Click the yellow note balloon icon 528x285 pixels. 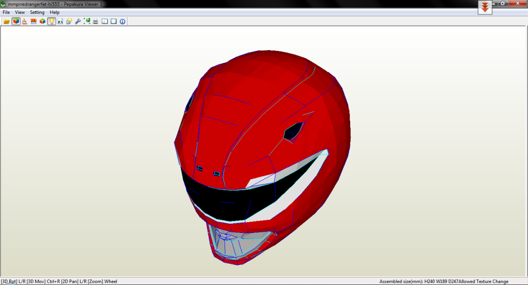click(69, 22)
